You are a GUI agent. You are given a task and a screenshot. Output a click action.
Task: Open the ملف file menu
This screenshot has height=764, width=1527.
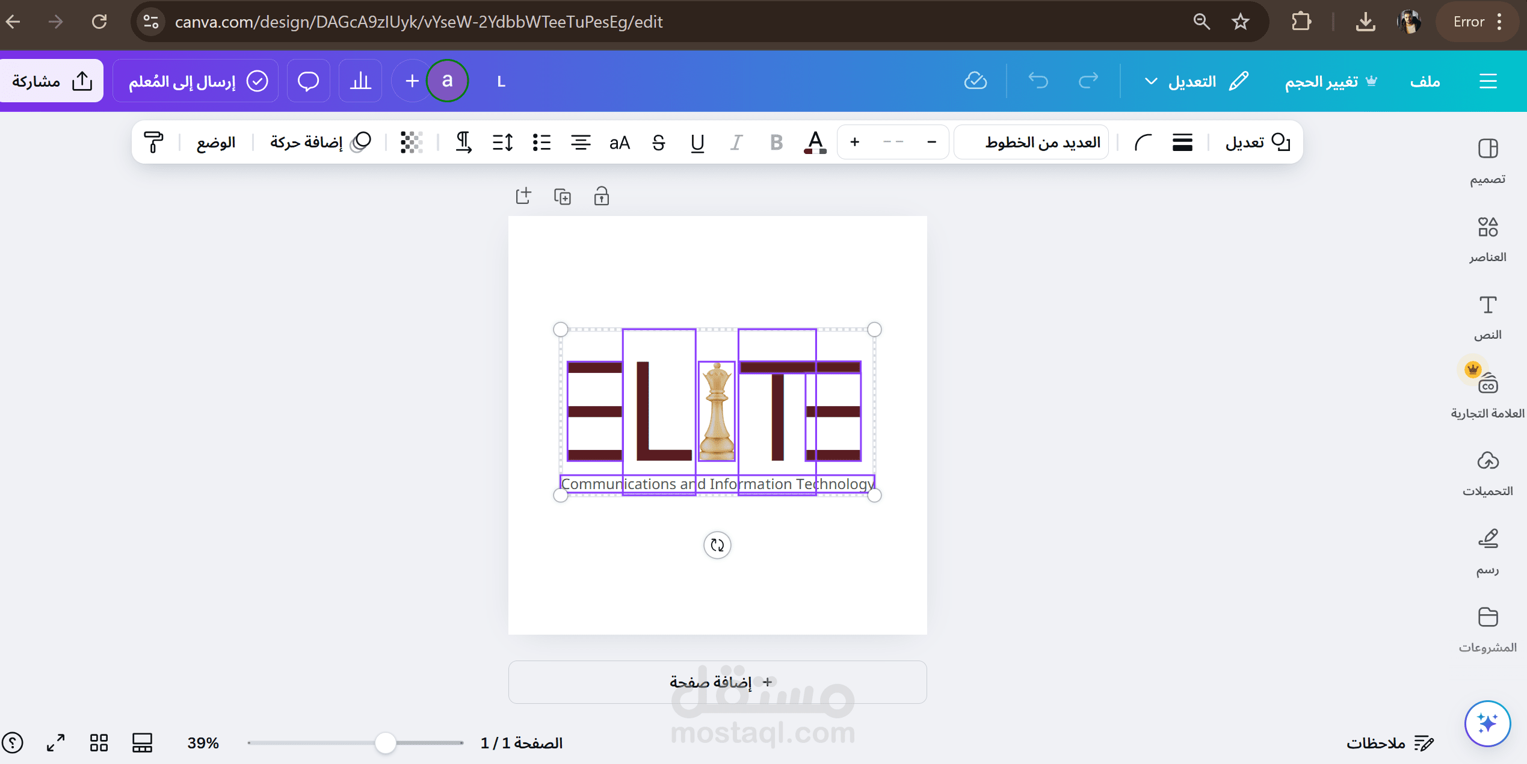tap(1425, 81)
